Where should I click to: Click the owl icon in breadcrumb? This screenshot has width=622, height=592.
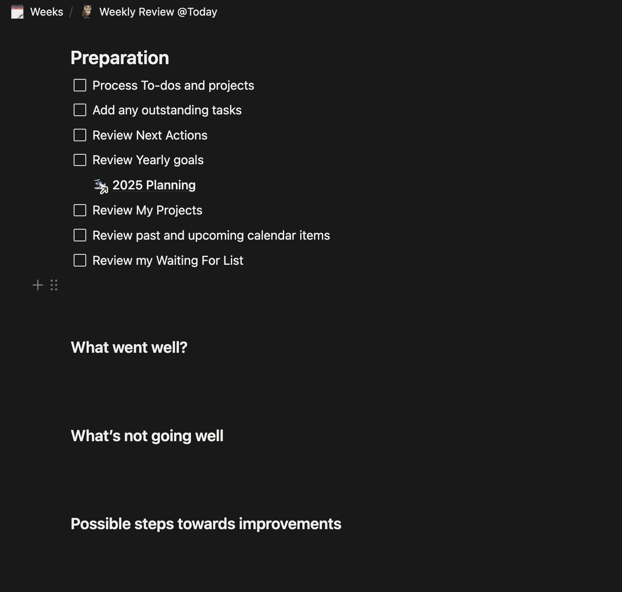87,12
